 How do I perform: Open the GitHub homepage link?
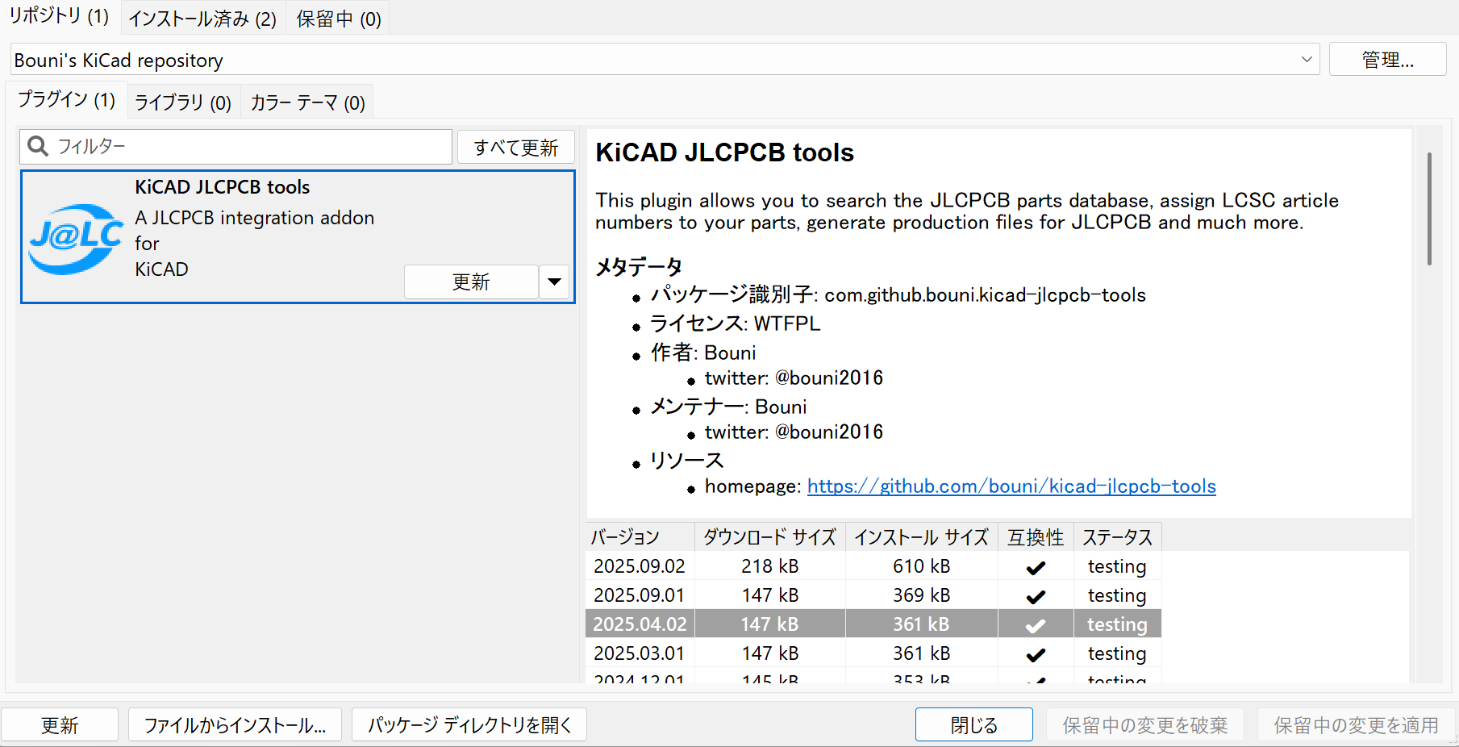point(1011,486)
